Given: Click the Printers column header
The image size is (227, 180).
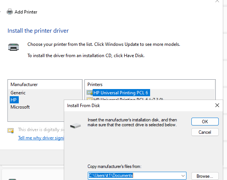Looking at the screenshot, I should [x=150, y=85].
